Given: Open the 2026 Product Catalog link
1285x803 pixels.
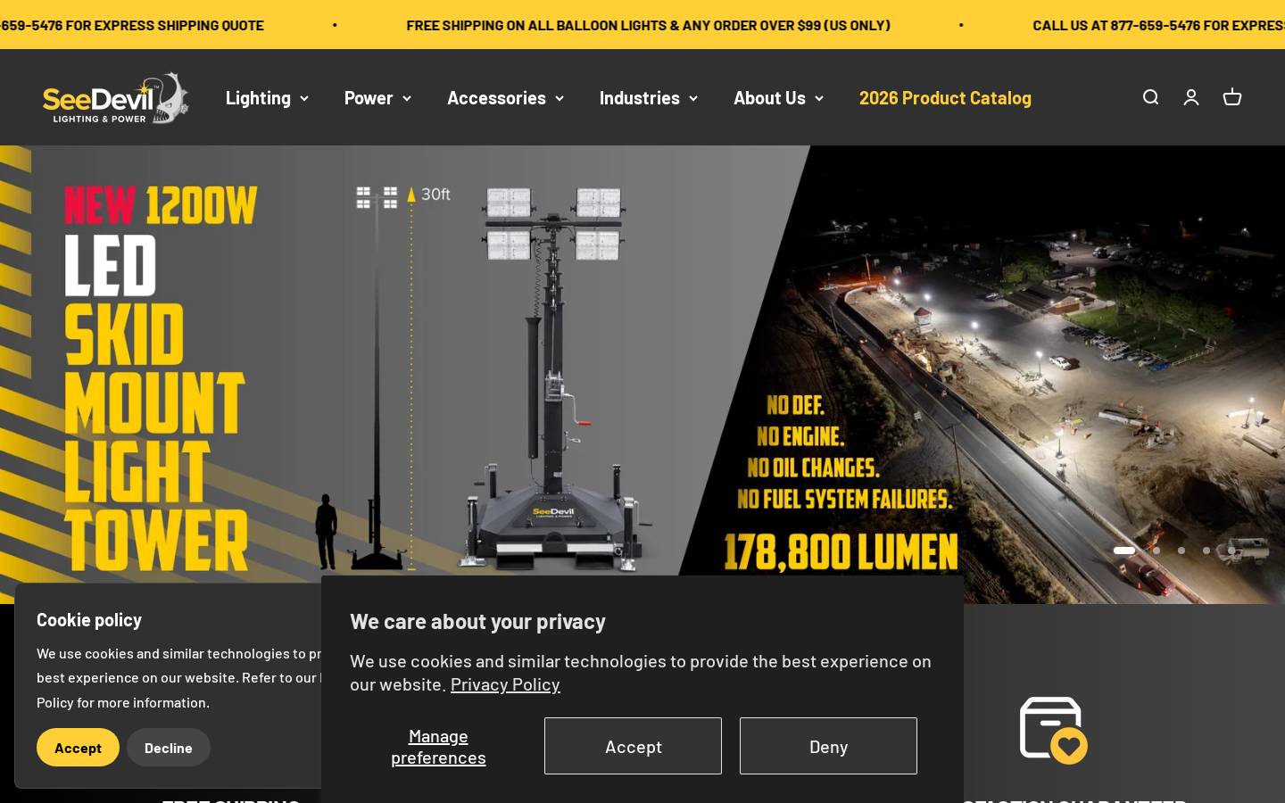Looking at the screenshot, I should [945, 97].
